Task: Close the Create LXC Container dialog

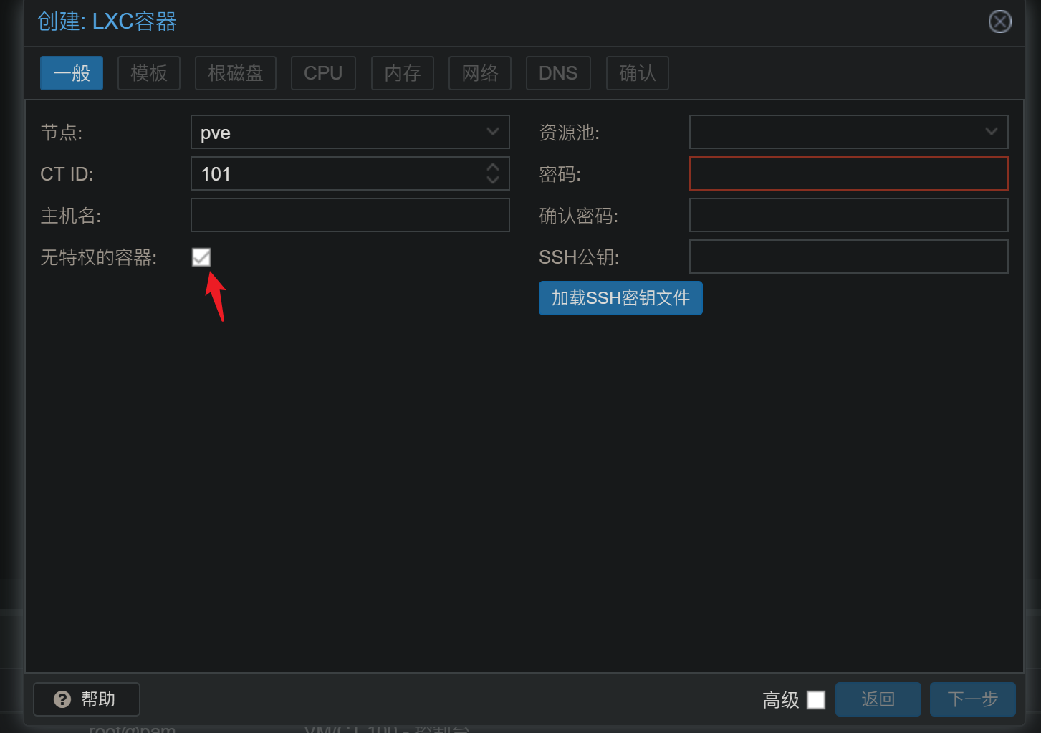Action: (x=999, y=21)
